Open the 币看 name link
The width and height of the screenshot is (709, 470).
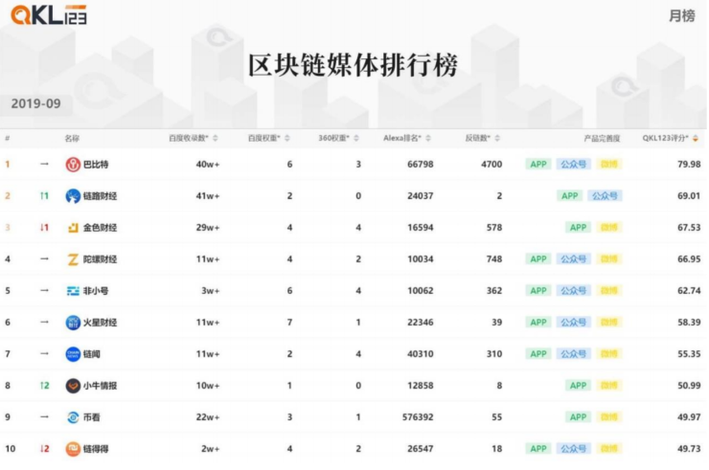(92, 417)
